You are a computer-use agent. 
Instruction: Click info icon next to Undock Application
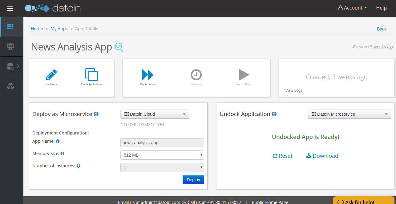(274, 114)
